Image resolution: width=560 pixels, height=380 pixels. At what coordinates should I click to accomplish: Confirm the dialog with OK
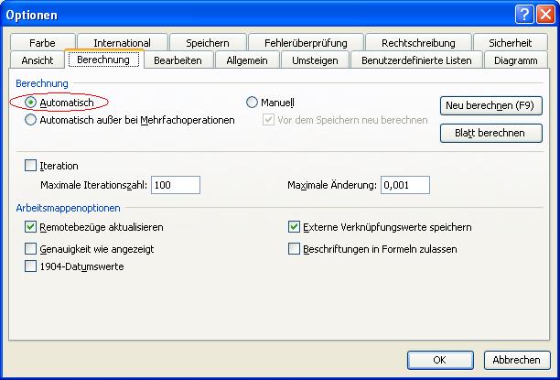coord(439,360)
